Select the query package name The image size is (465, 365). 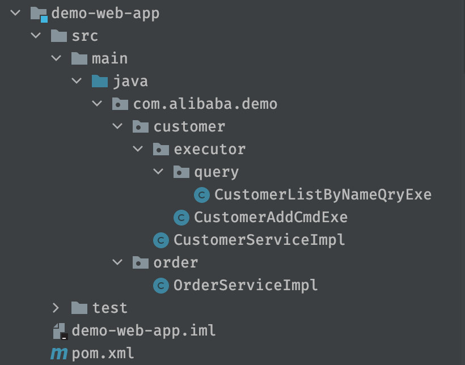pos(217,172)
